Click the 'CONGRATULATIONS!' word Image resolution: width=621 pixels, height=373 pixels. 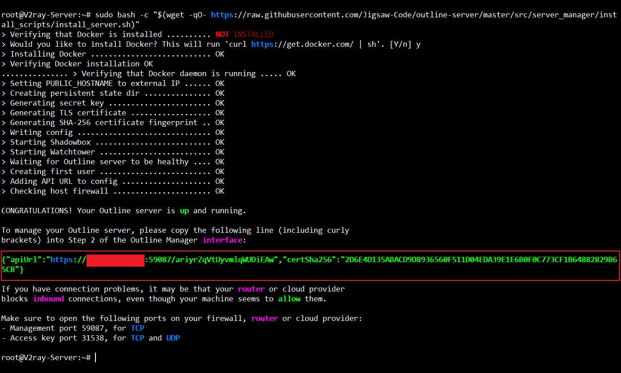pyautogui.click(x=37, y=211)
